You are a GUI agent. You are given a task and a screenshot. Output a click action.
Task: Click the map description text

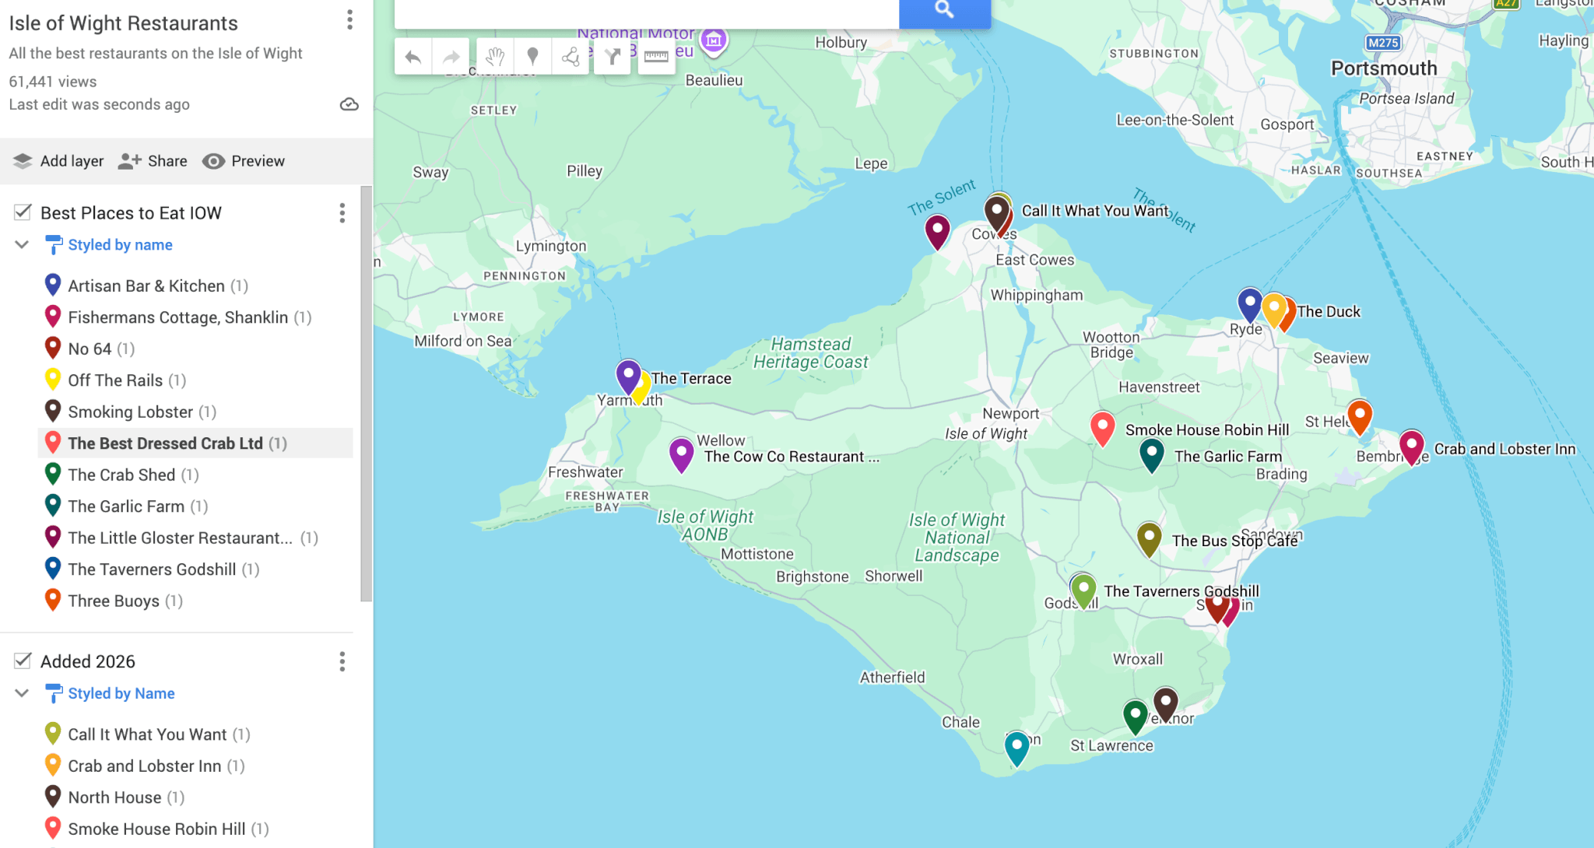pos(156,54)
